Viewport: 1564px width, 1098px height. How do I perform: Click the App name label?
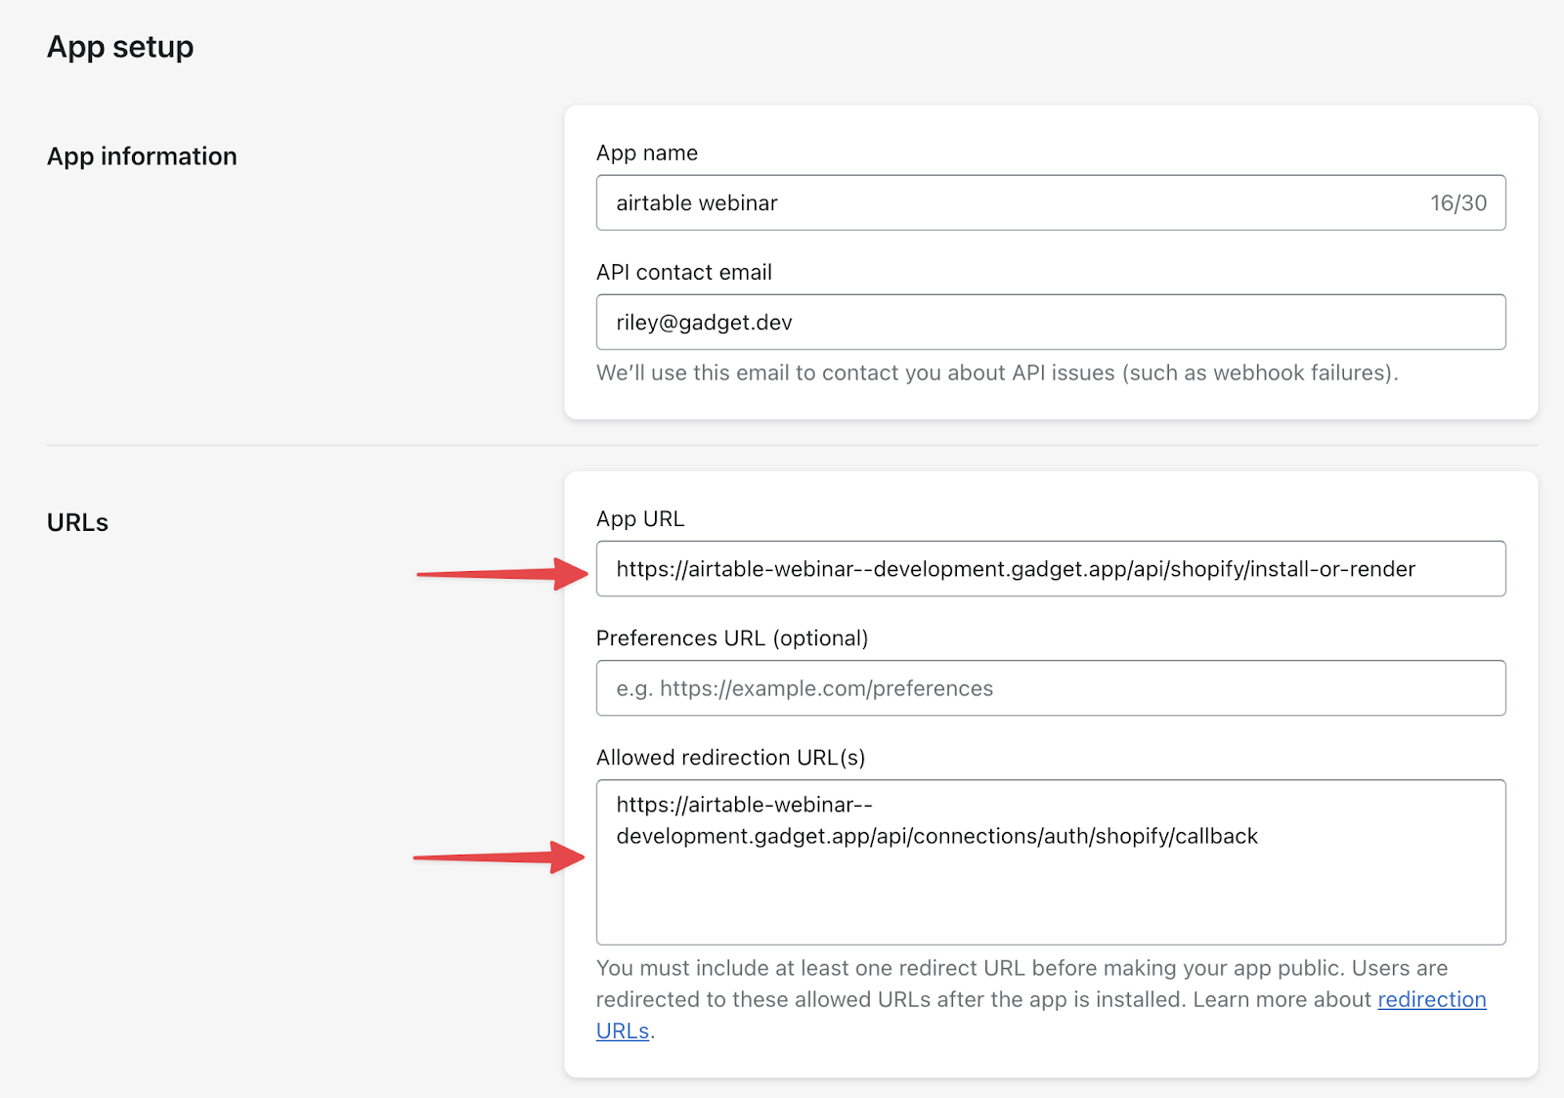(647, 153)
